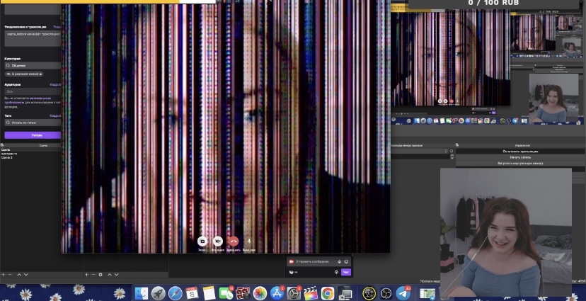Open the Аудитория dropdown
586x301 pixels.
point(33,91)
